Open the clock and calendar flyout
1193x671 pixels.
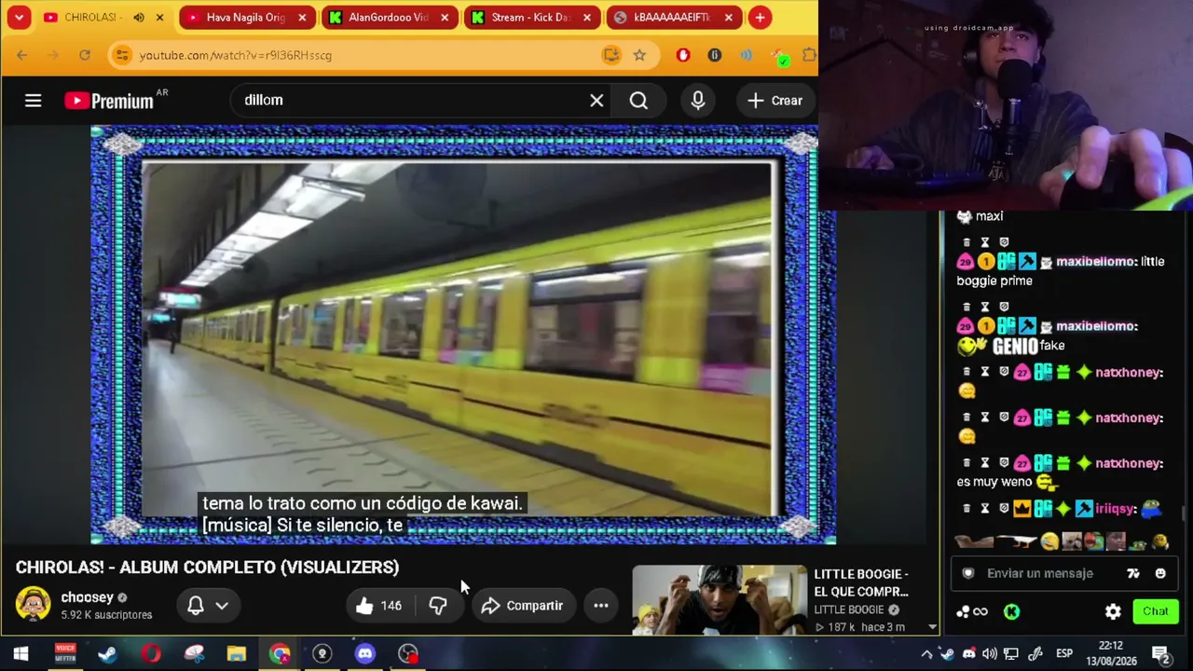click(1111, 653)
